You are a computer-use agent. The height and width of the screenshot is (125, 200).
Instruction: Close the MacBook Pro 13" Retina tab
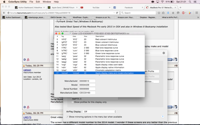point(175,7)
